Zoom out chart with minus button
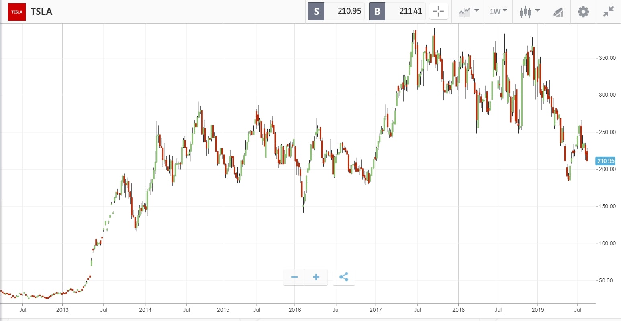Screen dimensions: 621x321 (294, 277)
